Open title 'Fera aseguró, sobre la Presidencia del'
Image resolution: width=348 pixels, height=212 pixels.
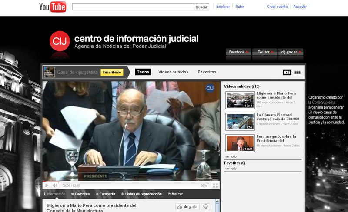coord(276,139)
